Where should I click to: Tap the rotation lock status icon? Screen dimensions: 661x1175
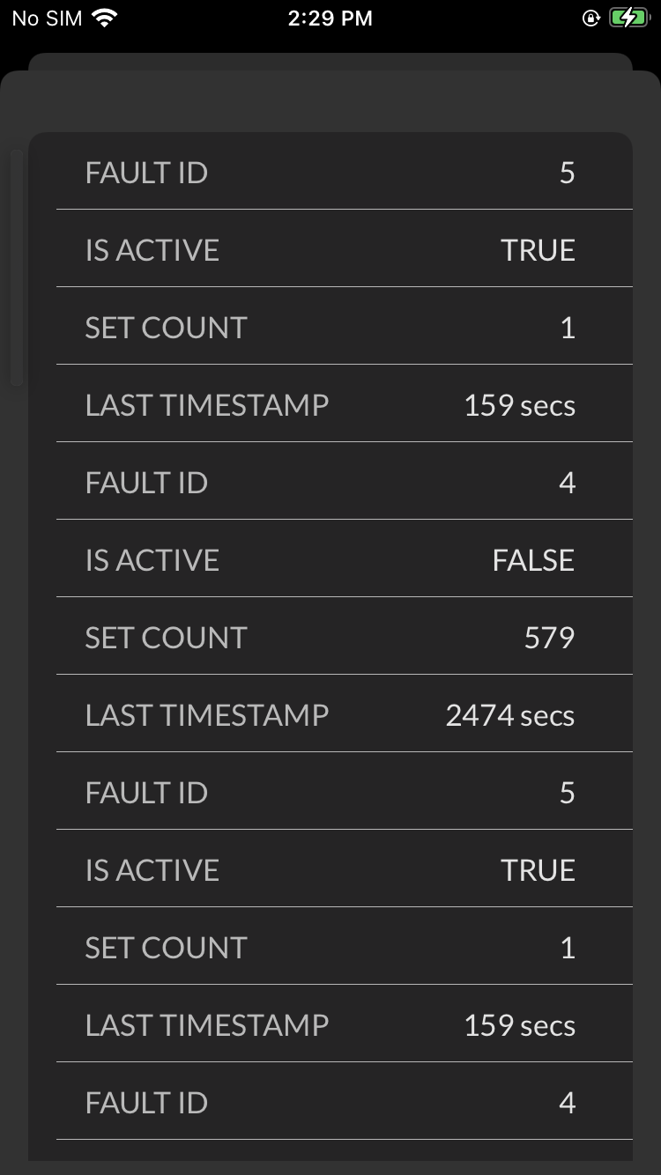pyautogui.click(x=591, y=18)
